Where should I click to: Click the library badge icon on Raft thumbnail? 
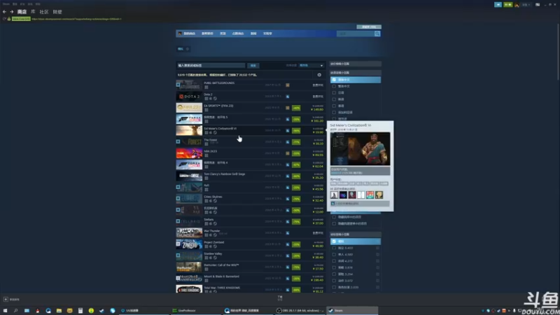click(x=178, y=187)
